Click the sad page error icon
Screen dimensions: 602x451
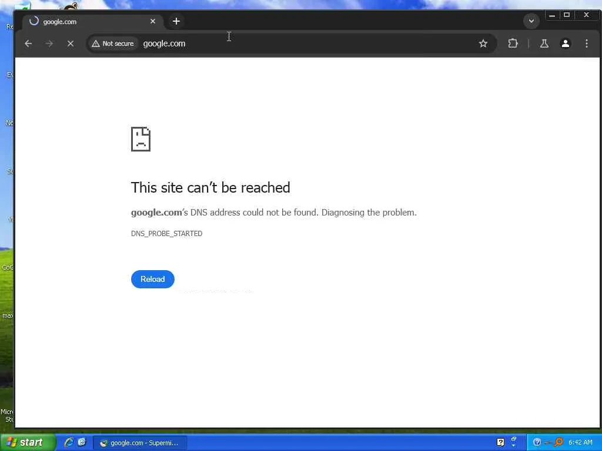coord(141,139)
